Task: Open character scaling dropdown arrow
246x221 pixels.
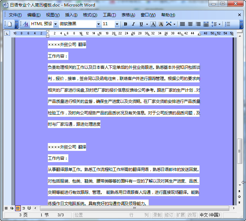Action: (x=174, y=24)
